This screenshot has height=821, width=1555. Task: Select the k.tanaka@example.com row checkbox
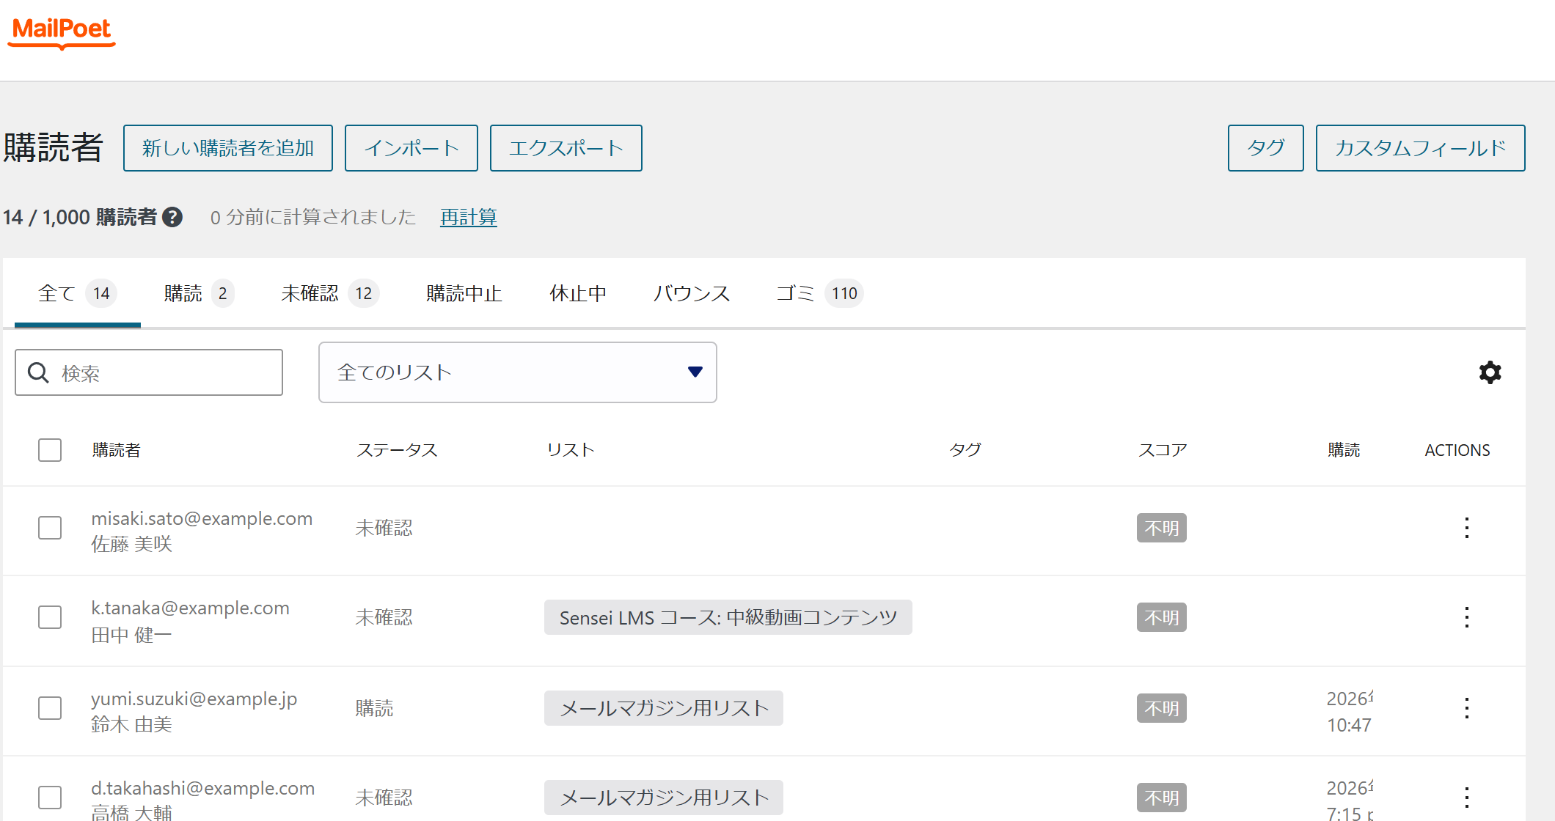pos(50,617)
